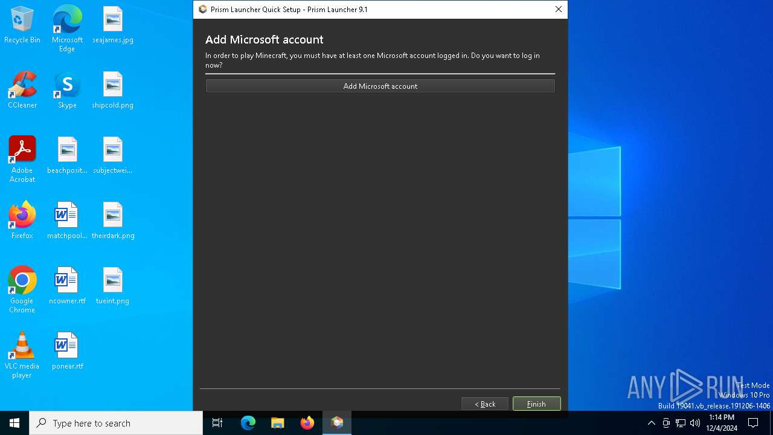Select the shipcold.png file icon
Image resolution: width=773 pixels, height=435 pixels.
pos(113,91)
